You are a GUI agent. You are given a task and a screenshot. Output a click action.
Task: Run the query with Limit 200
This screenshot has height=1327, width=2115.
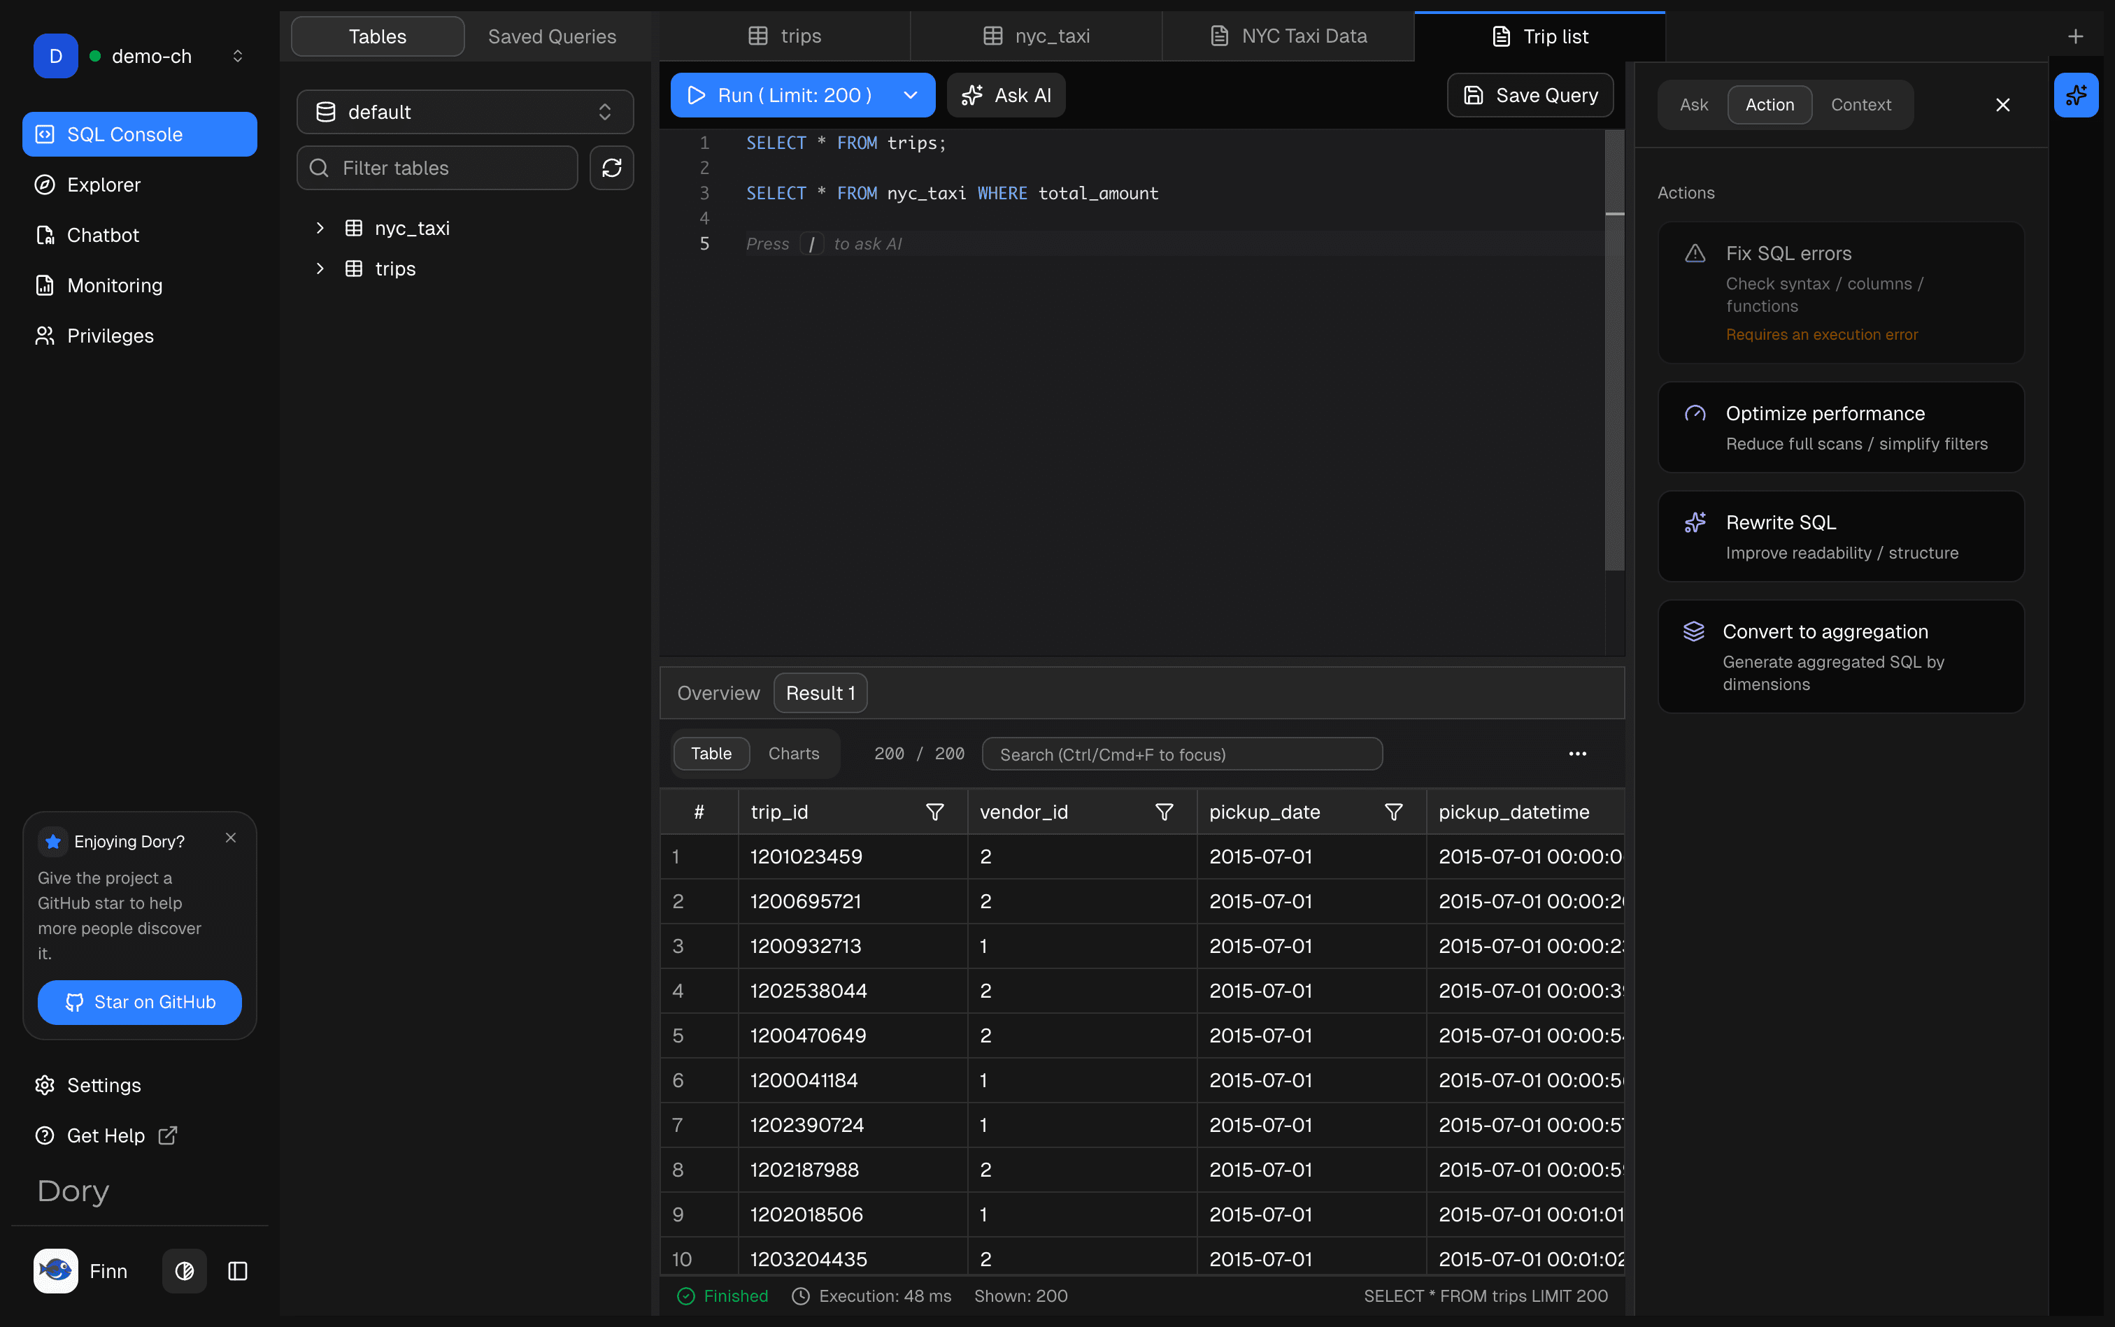pyautogui.click(x=781, y=95)
